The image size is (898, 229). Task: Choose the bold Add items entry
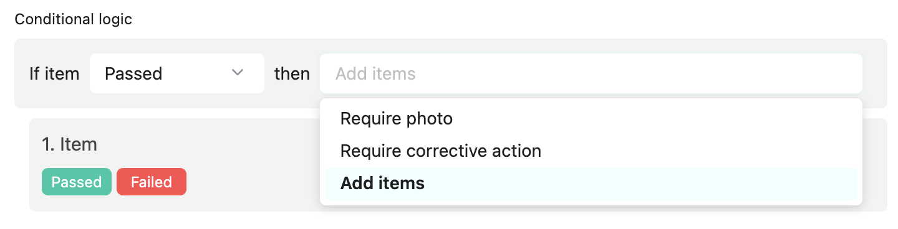point(382,184)
